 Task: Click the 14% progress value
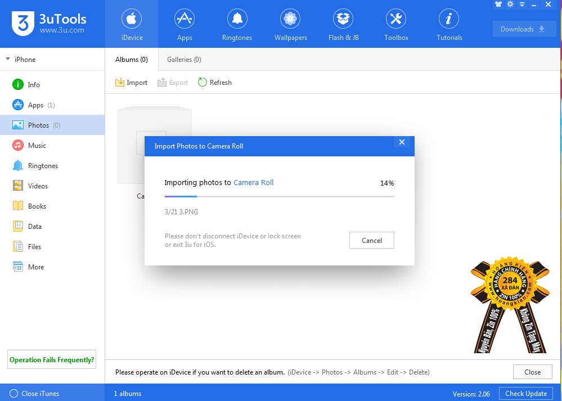click(387, 183)
